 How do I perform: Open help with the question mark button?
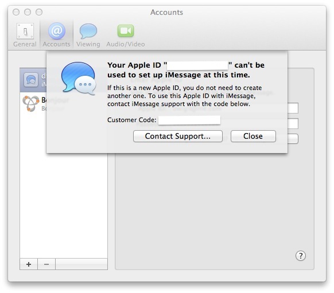[301, 256]
